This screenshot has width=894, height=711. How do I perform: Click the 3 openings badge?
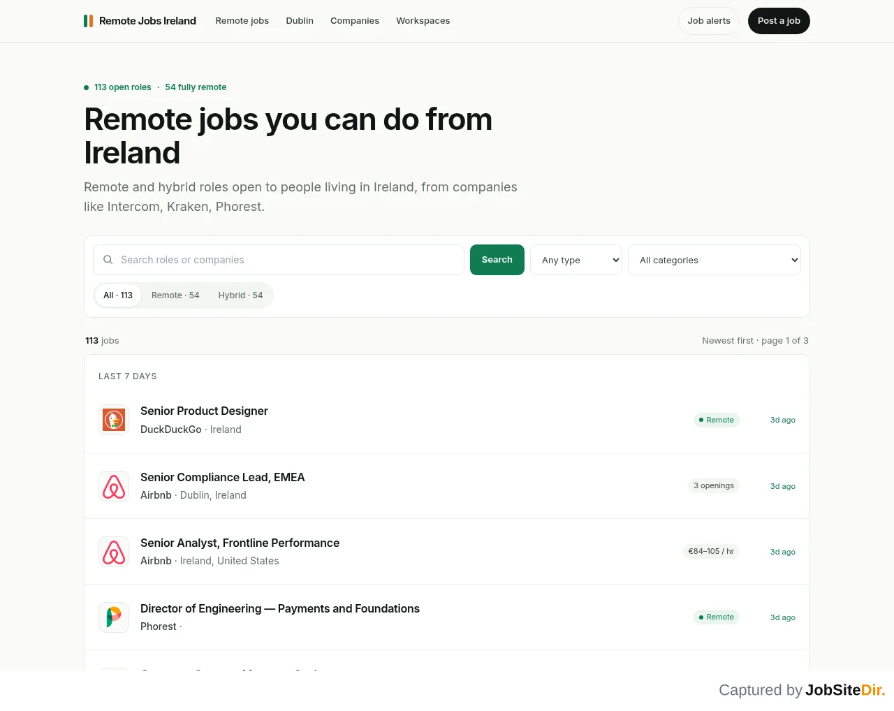pos(714,485)
